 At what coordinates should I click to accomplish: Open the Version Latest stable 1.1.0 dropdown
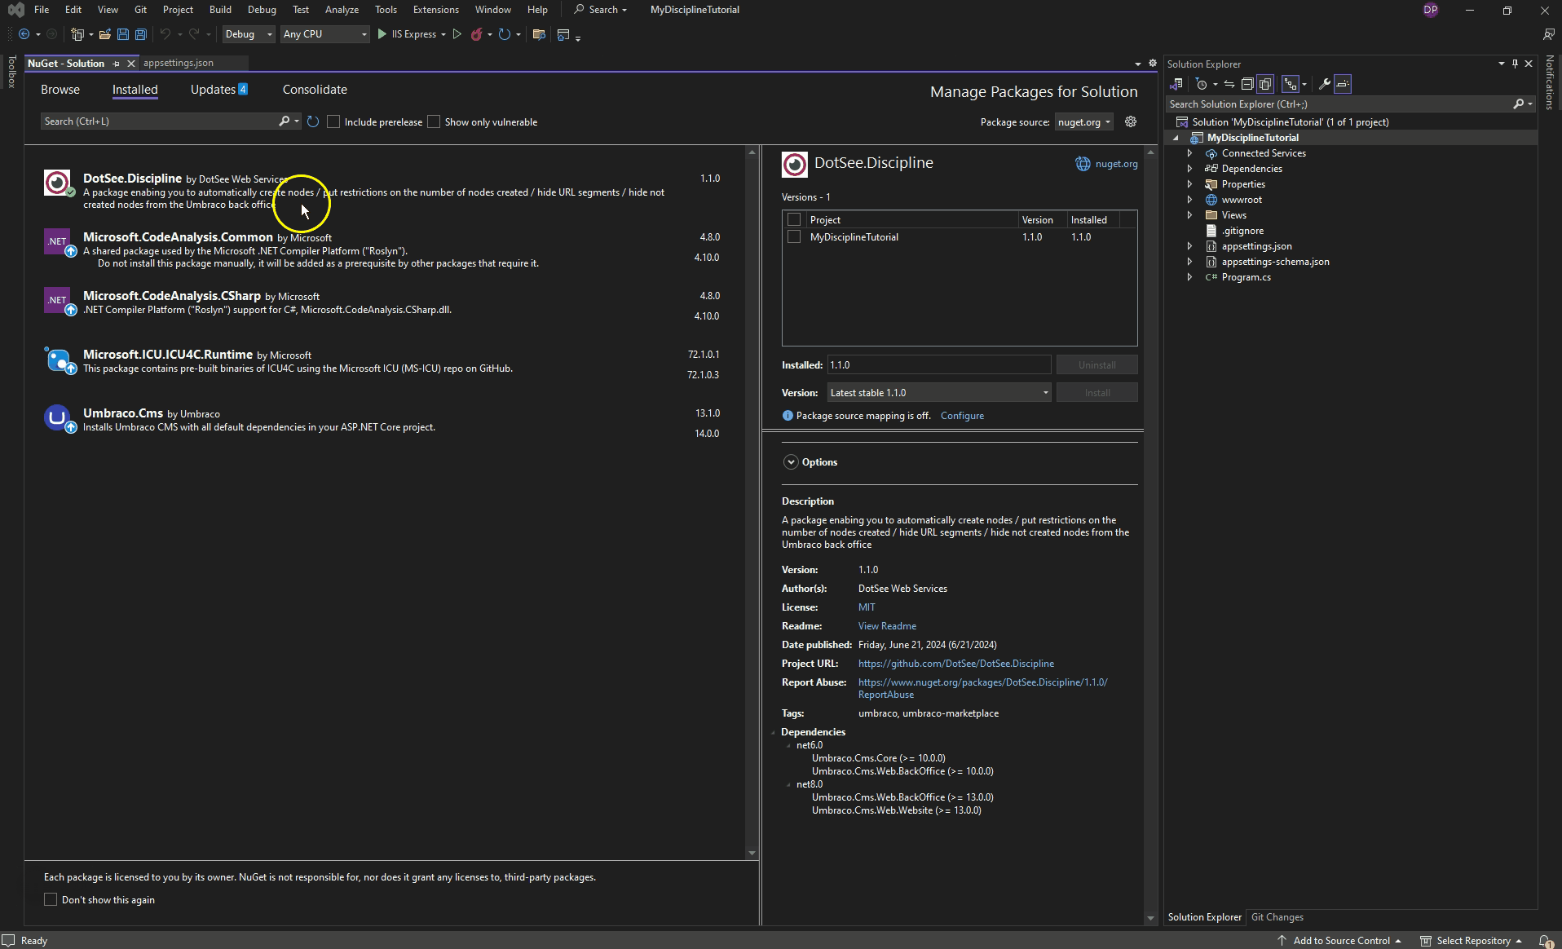point(939,393)
